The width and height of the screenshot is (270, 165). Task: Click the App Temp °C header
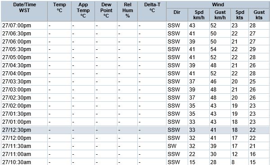(83, 11)
